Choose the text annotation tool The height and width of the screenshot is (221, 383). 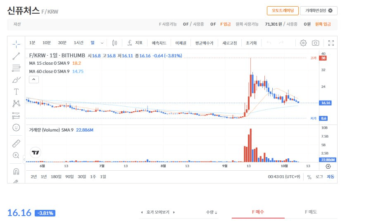click(x=16, y=92)
